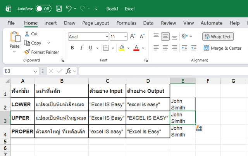Select column header E
The height and width of the screenshot is (156, 248).
tap(183, 81)
